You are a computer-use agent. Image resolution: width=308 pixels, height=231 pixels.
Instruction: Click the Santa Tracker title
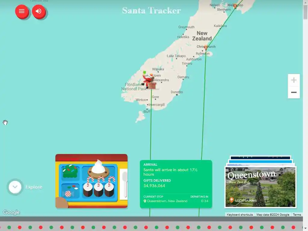[151, 11]
